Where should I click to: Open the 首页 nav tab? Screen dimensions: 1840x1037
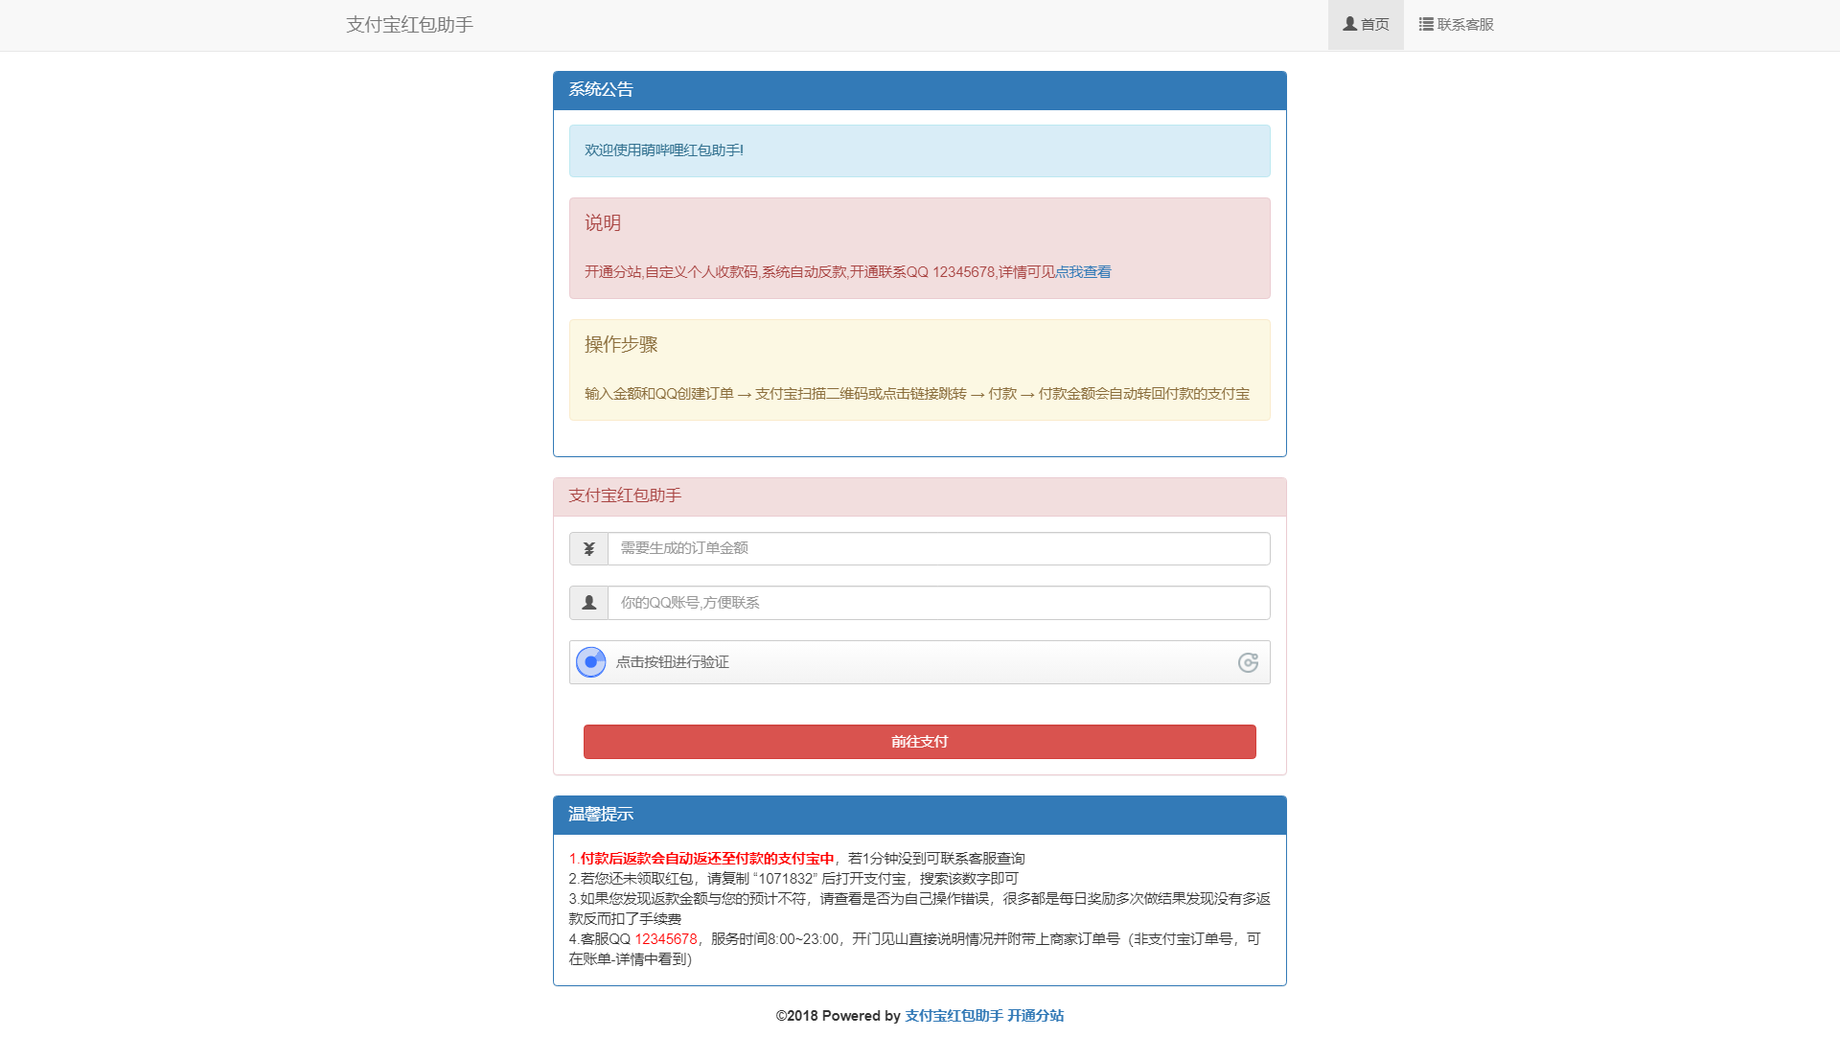coord(1366,25)
